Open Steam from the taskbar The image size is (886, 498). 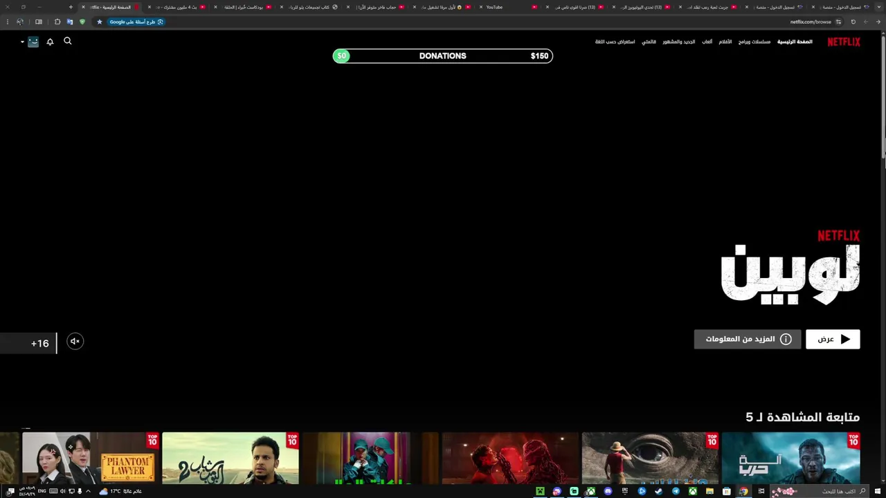(x=658, y=491)
